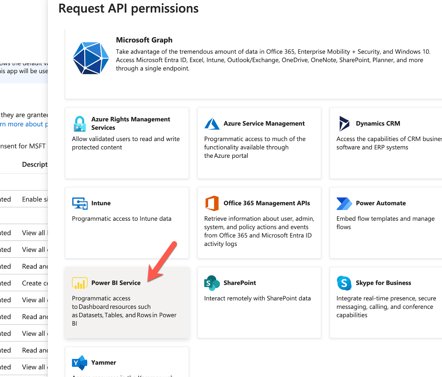
Task: Click the SharePoint logo icon
Action: pos(212,283)
